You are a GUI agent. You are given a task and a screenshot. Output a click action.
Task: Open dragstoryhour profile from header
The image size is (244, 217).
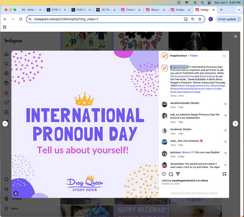(178, 56)
